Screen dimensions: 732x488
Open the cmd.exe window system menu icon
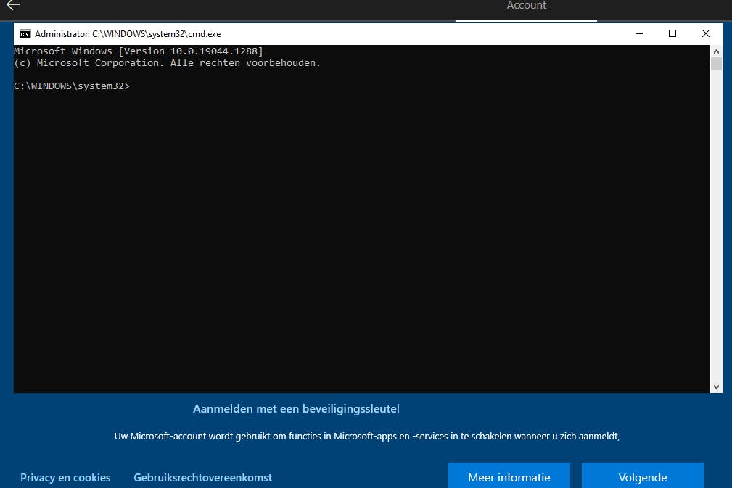pos(25,33)
